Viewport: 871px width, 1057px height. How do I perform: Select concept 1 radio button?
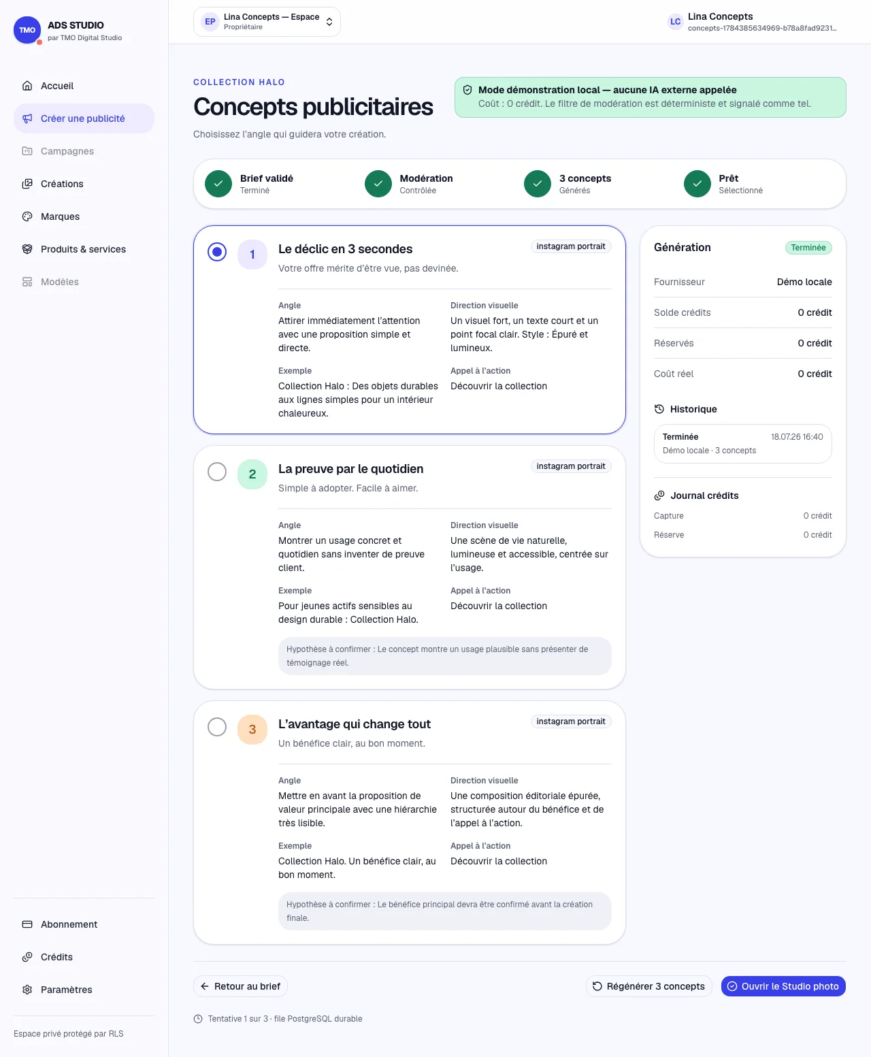pos(217,253)
